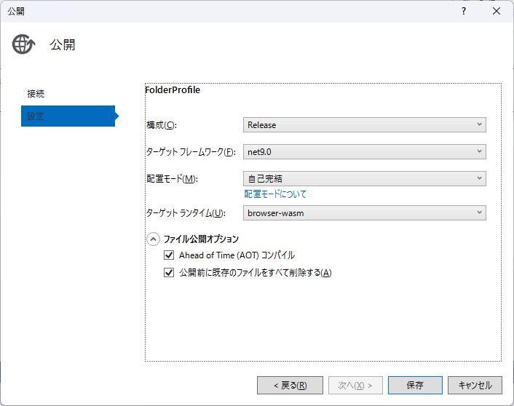
Task: Select the 設定 step in sidebar
Action: coord(68,116)
